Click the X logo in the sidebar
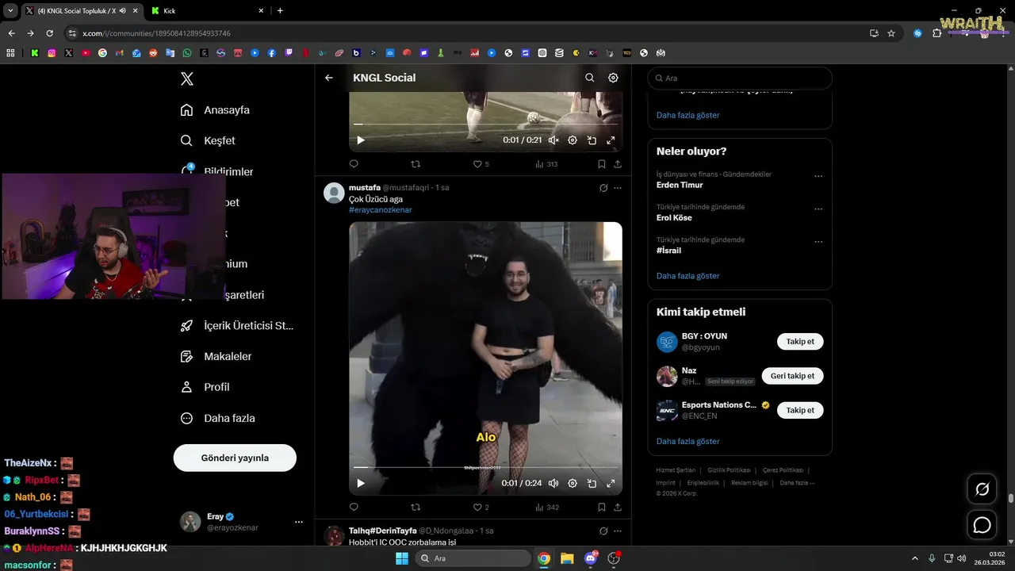 coord(186,79)
